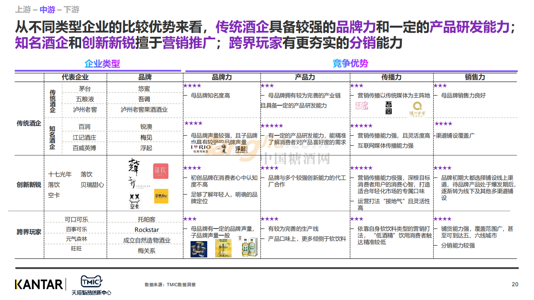
Task: Click the pink 落饮 square logo
Action: tap(161, 171)
